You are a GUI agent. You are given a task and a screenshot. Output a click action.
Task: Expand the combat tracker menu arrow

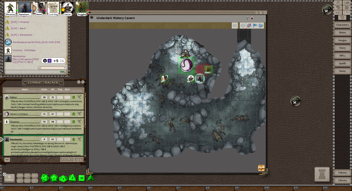click(x=7, y=160)
